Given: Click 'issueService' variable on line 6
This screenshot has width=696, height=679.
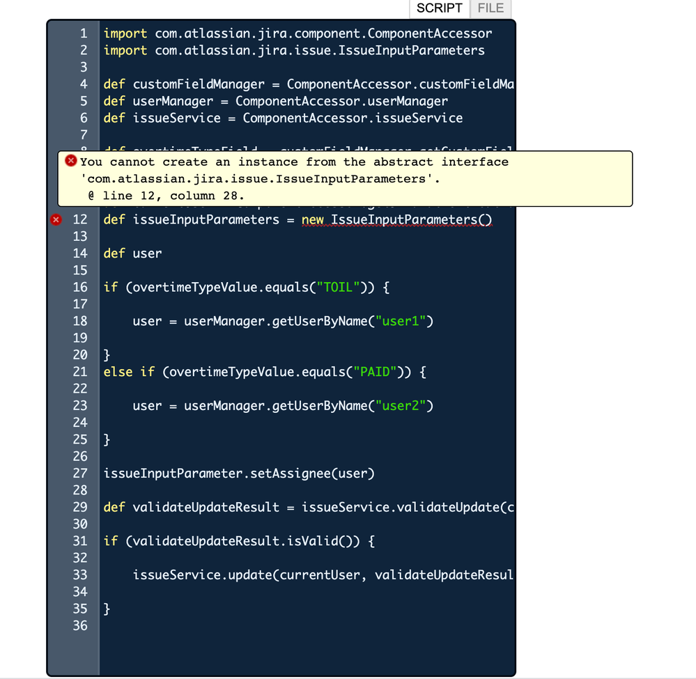Looking at the screenshot, I should pos(177,118).
